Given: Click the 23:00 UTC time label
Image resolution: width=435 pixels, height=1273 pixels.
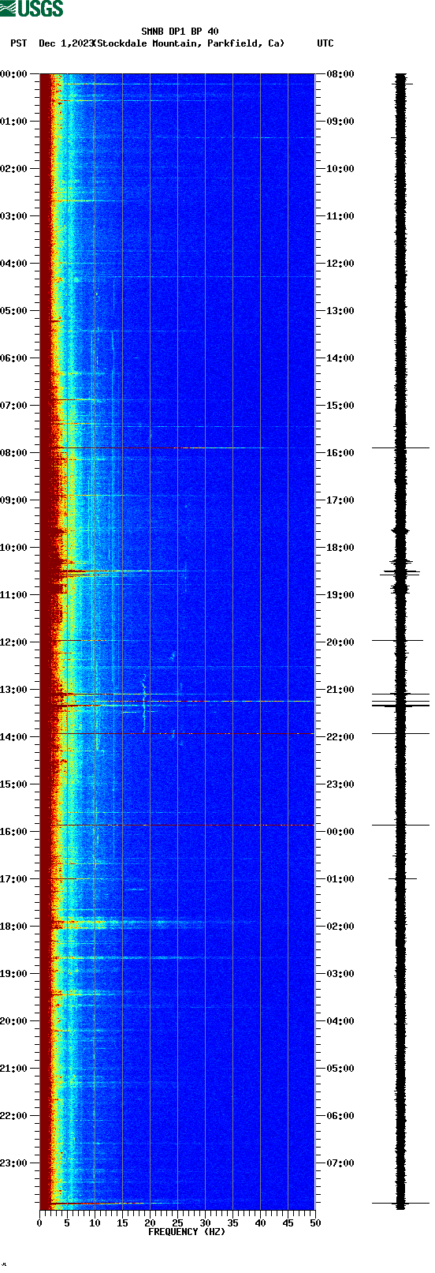Looking at the screenshot, I should pos(340,784).
